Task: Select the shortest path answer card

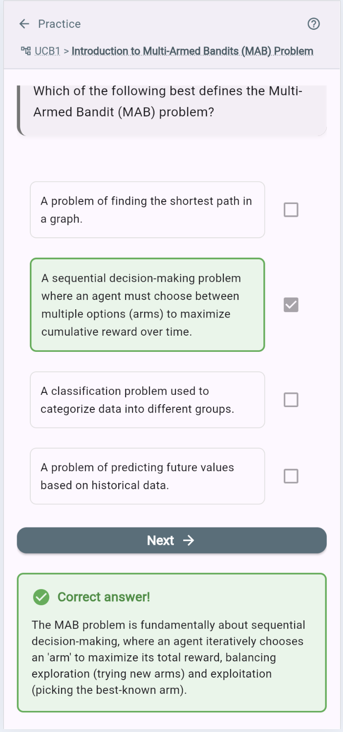Action: [147, 209]
